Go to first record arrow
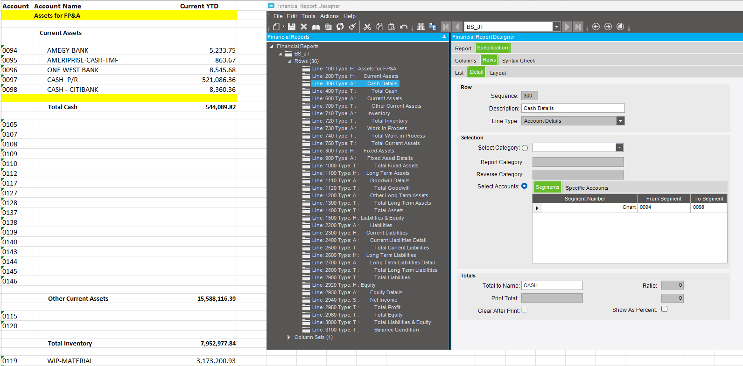Viewport: 743px width, 366px height. [x=446, y=27]
